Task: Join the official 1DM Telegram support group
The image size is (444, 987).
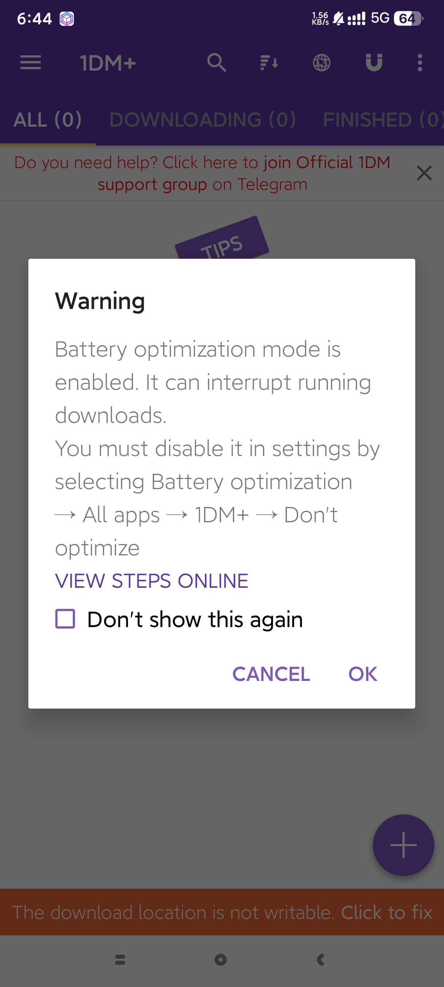Action: click(202, 173)
